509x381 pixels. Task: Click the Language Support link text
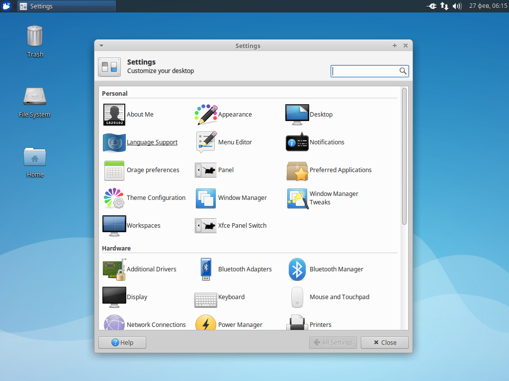coord(152,142)
